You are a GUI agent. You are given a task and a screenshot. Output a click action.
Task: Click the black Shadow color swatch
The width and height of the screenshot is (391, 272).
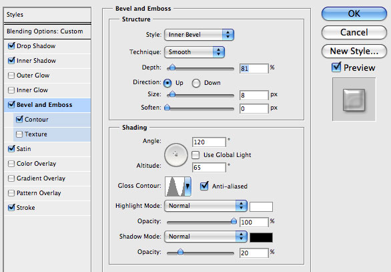[x=261, y=237]
